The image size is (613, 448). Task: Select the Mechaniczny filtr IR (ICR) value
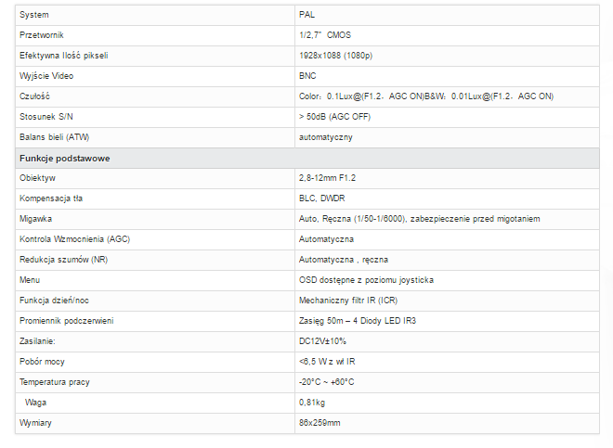click(348, 301)
